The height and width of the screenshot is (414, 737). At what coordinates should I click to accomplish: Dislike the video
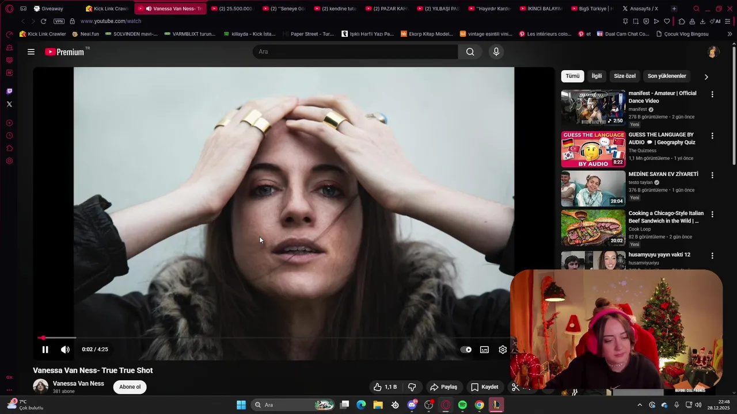pyautogui.click(x=412, y=387)
